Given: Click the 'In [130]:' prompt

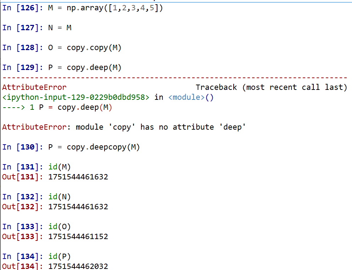Looking at the screenshot, I should click(x=22, y=147).
